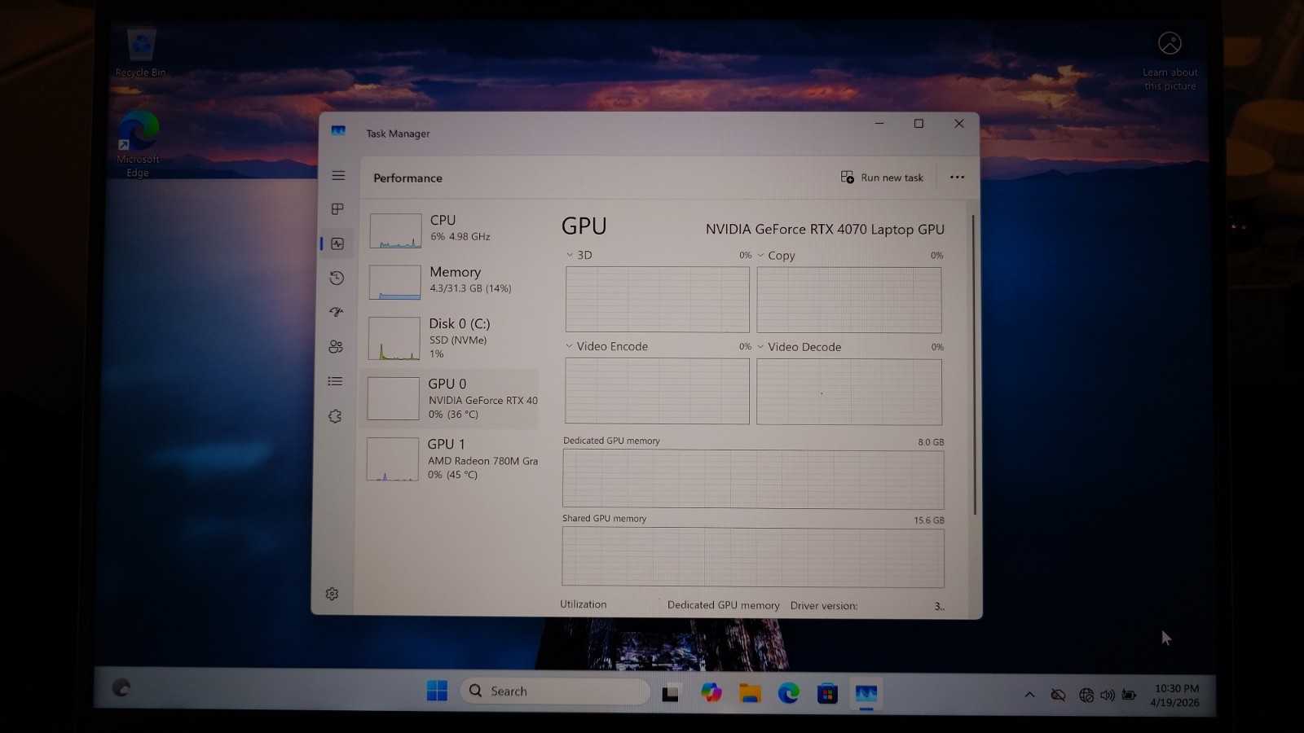Open the Details page icon
The image size is (1304, 733).
(x=335, y=381)
